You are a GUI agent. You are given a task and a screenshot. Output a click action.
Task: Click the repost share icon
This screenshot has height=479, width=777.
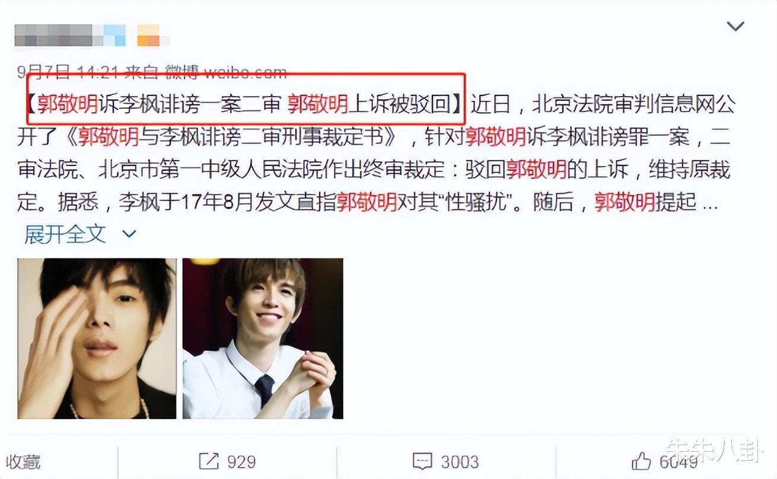point(209,462)
